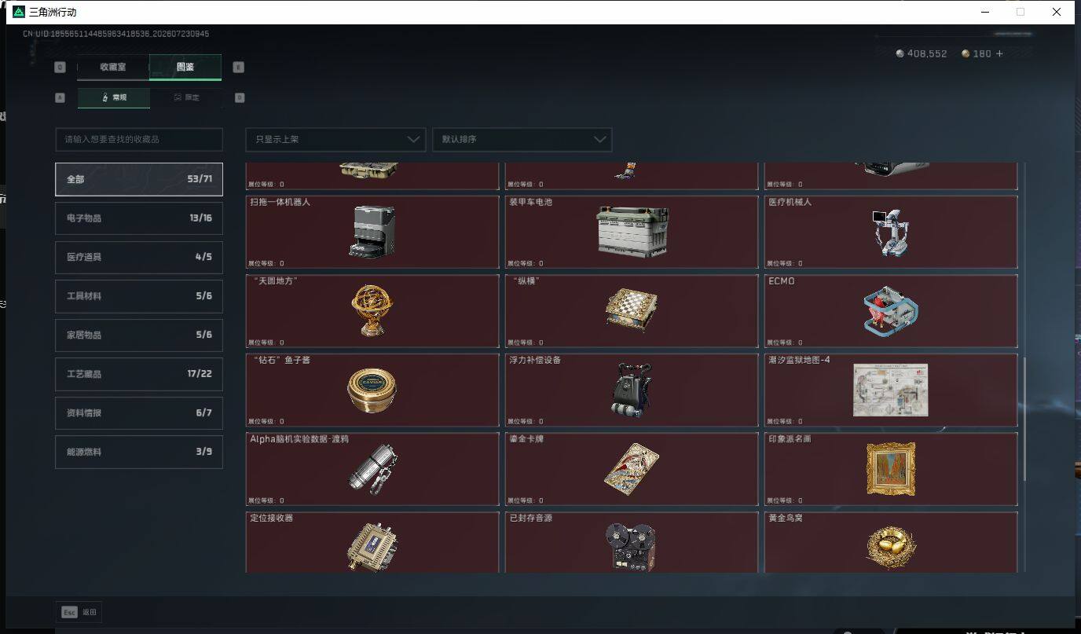Select the 资料情报 6/7 category

[x=139, y=412]
